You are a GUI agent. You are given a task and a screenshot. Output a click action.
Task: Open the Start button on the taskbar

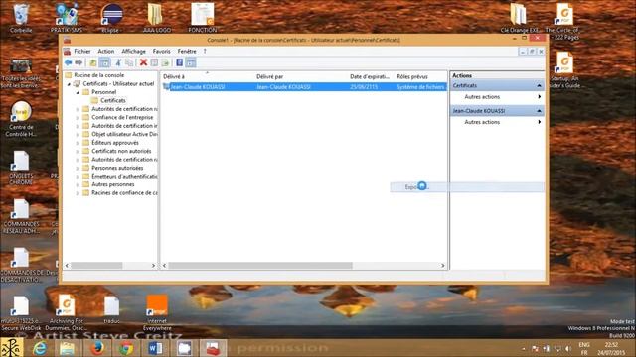click(11, 348)
